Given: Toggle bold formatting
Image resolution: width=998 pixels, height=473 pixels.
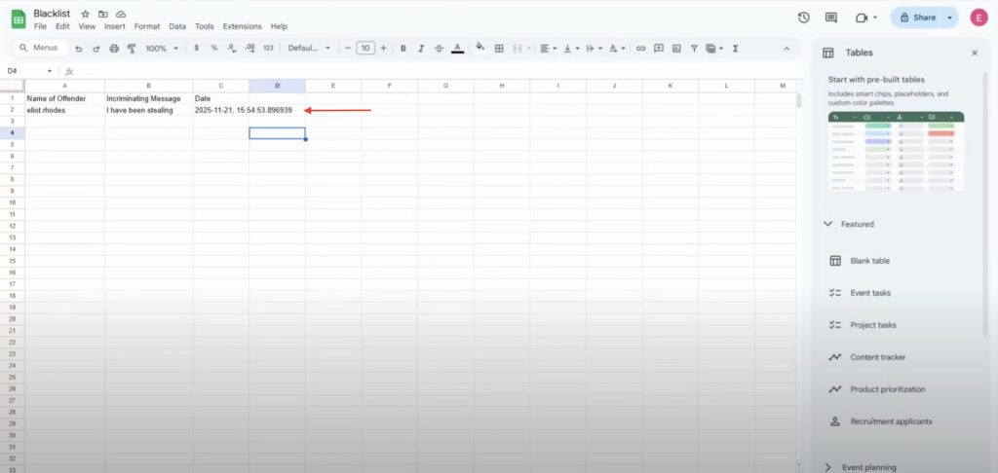Looking at the screenshot, I should pyautogui.click(x=403, y=48).
